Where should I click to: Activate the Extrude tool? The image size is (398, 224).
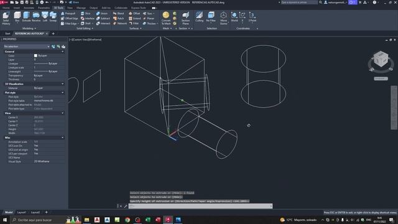tap(26, 17)
